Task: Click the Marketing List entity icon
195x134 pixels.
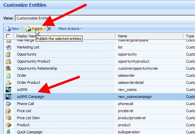Action: click(x=8, y=47)
